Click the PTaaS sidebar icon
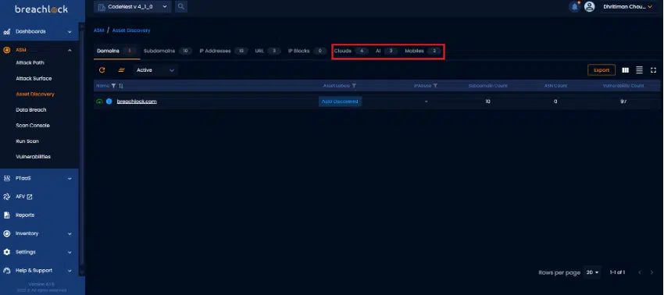The image size is (664, 295). [x=7, y=179]
